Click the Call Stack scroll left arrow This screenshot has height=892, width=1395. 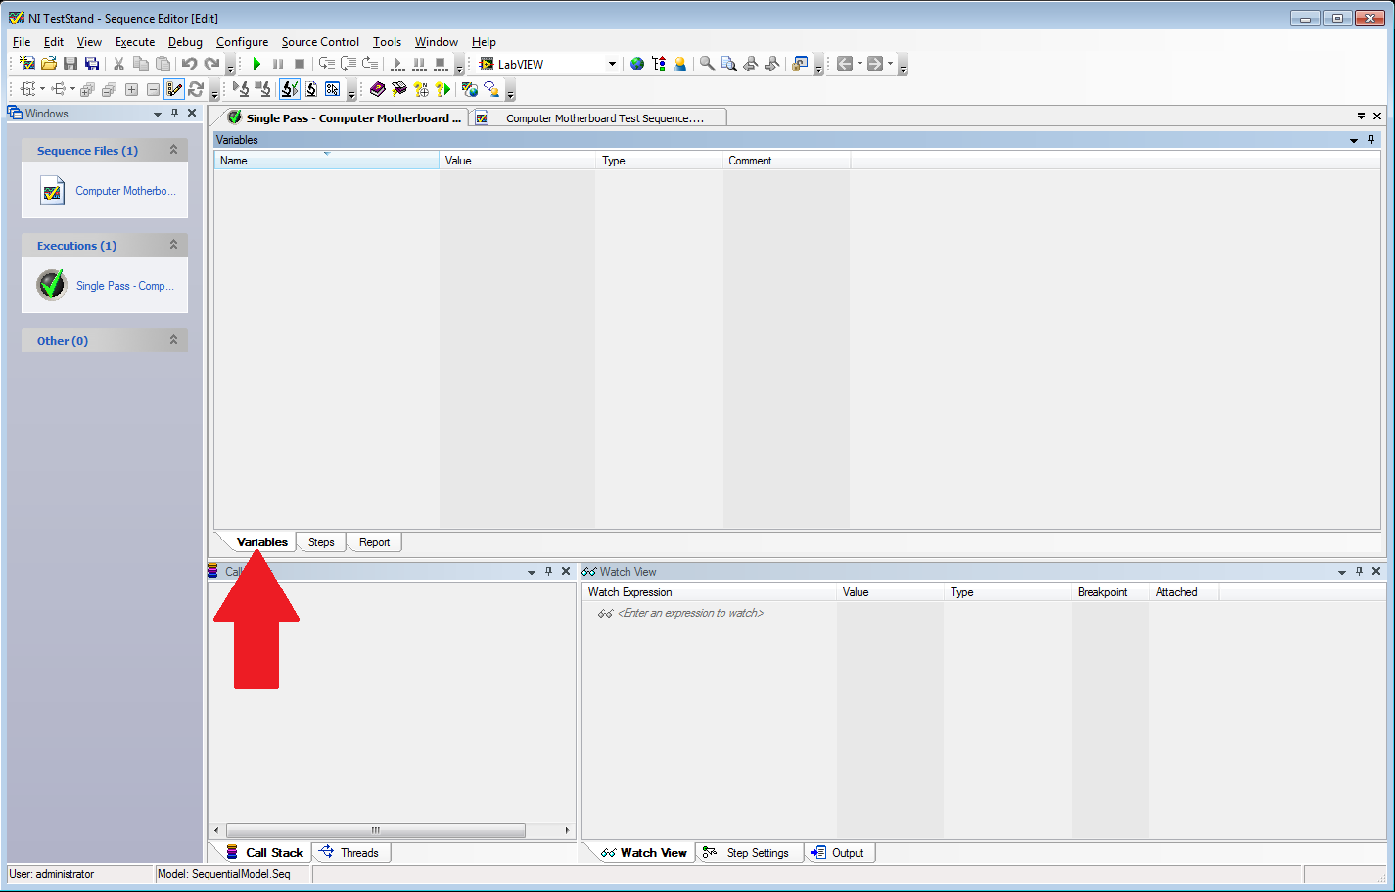(x=216, y=830)
